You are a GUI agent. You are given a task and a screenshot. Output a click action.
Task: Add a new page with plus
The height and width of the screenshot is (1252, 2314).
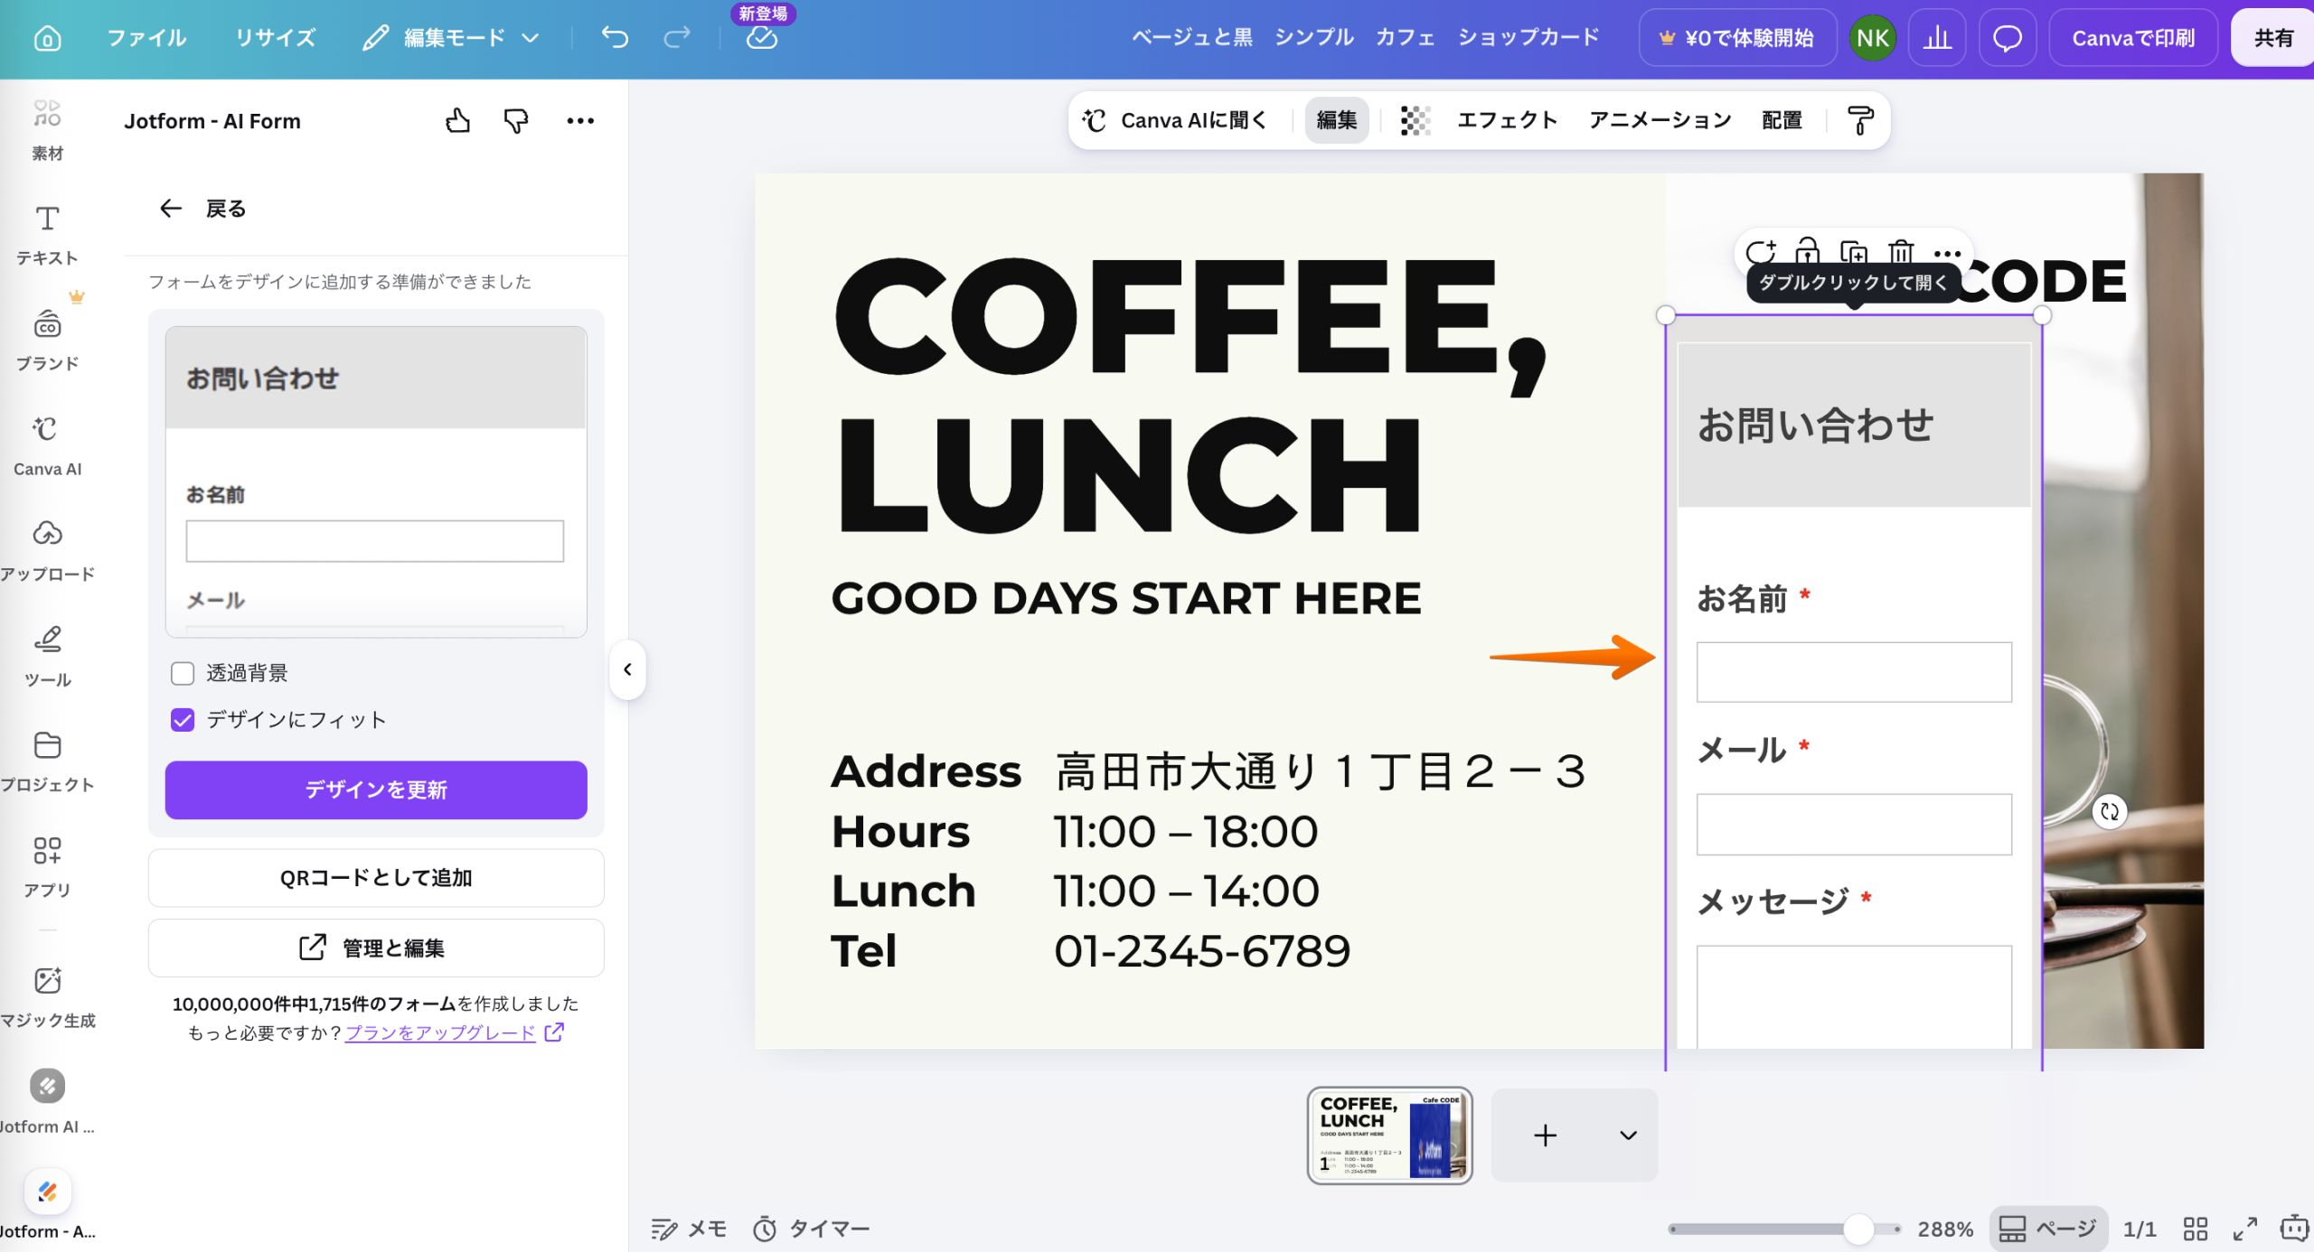tap(1545, 1135)
